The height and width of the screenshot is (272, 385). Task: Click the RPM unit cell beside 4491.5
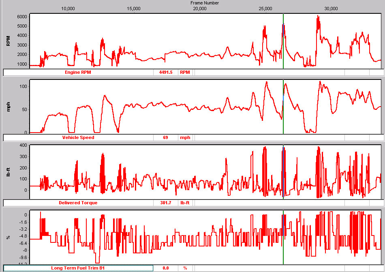185,73
